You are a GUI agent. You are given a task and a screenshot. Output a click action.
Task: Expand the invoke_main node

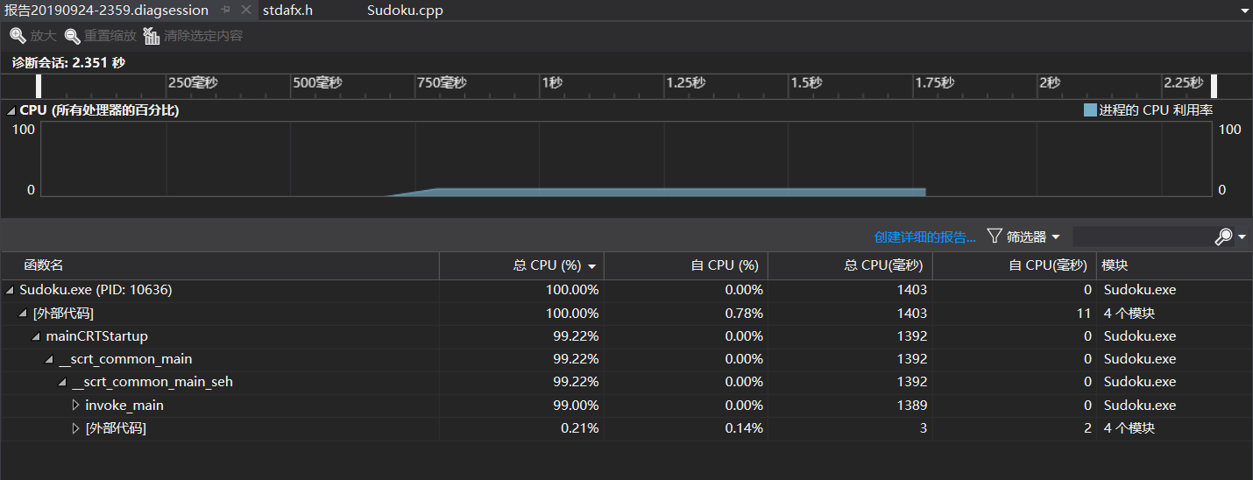click(75, 406)
